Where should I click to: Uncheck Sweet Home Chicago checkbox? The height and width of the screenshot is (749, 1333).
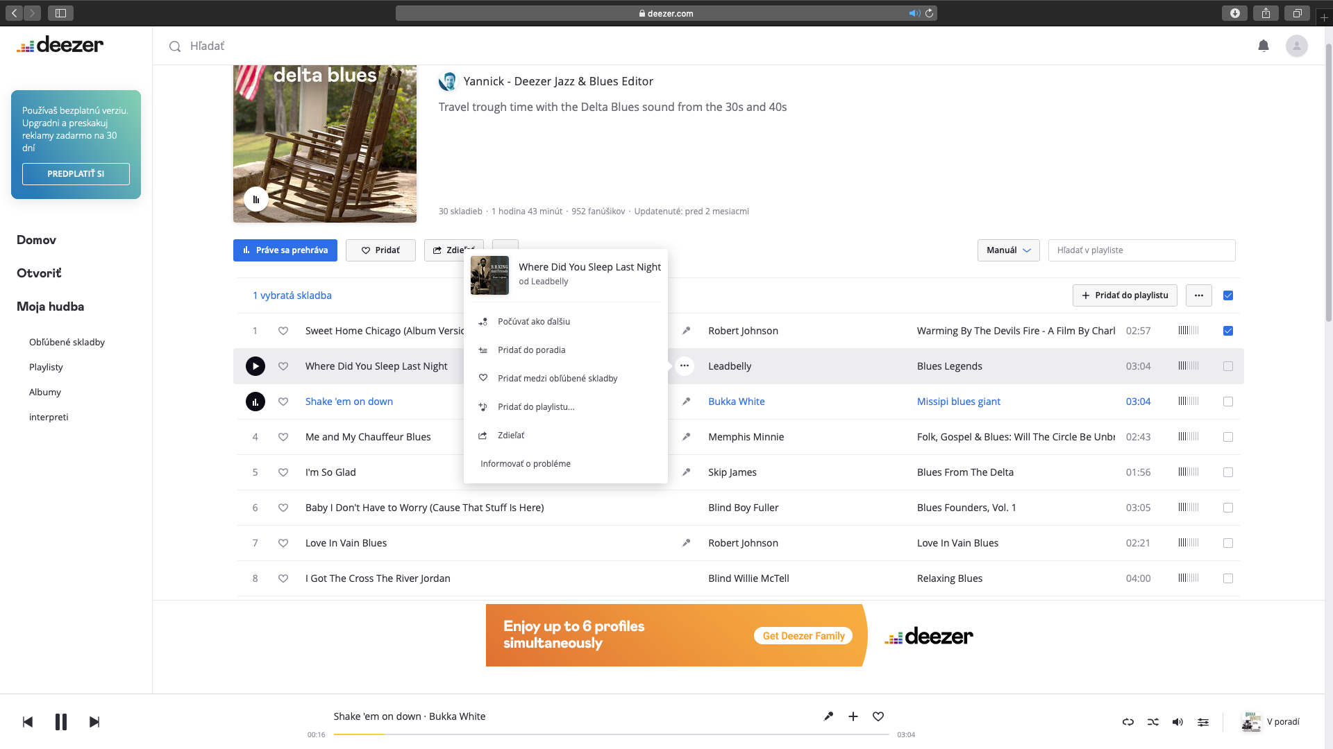[1228, 331]
